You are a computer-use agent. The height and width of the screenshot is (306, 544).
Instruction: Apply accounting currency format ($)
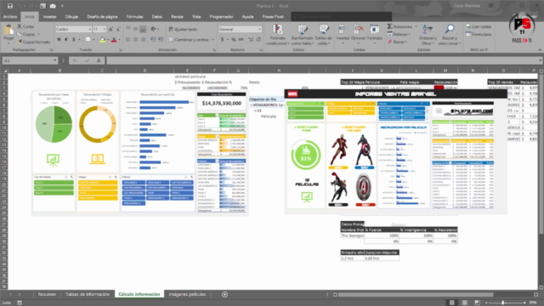pyautogui.click(x=223, y=40)
